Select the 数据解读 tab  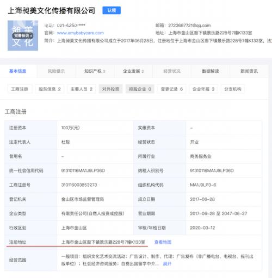point(211,71)
